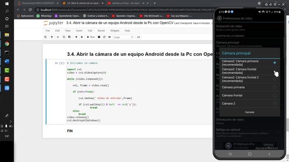This screenshot has height=162, width=289.
Task: Reload the browser page
Action: (30, 10)
